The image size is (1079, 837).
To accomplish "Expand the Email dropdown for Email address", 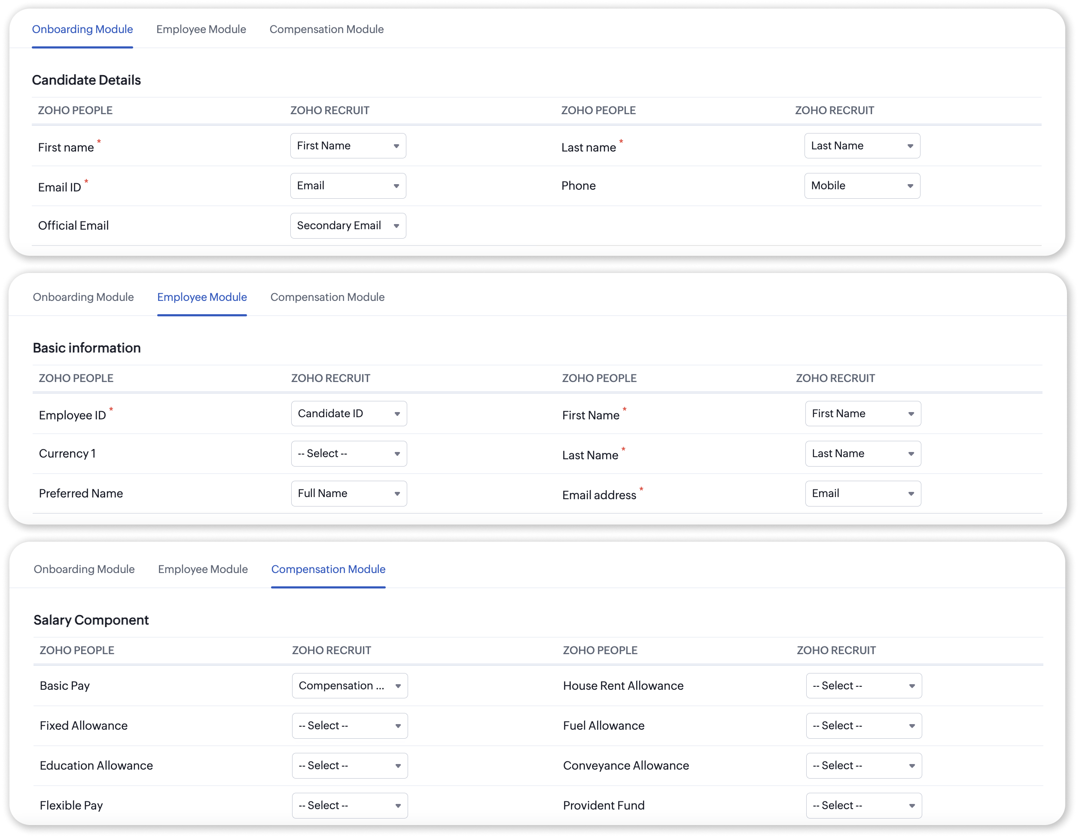I will [x=863, y=493].
